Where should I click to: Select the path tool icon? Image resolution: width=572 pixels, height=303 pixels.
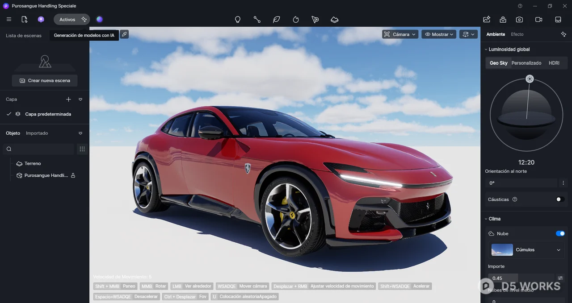pos(257,20)
